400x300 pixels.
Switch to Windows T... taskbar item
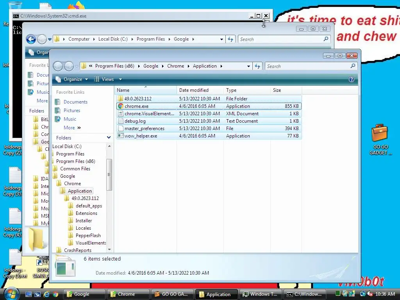[x=261, y=294]
